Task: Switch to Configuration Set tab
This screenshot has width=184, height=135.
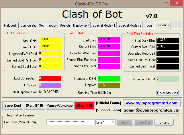Action: 32,25
